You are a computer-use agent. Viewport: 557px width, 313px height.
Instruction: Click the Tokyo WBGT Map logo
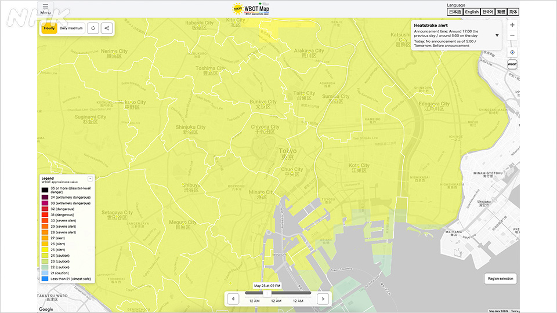coord(251,9)
